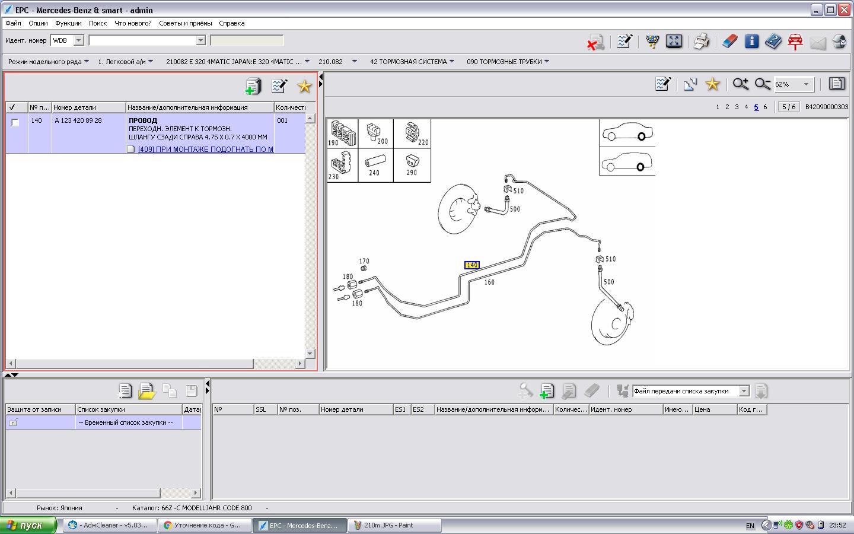Open the ident number combo box arrow
The image size is (854, 534).
tap(200, 40)
